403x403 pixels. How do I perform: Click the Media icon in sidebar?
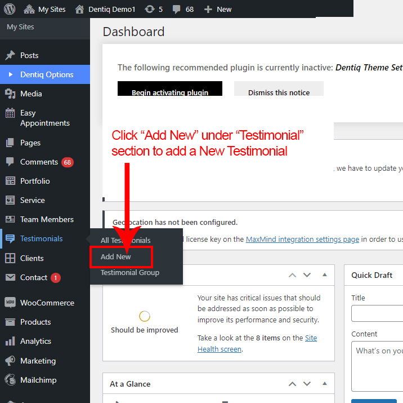(10, 94)
